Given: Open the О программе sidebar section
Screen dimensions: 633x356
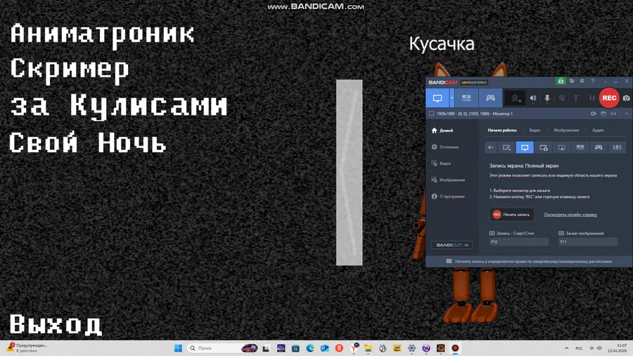Looking at the screenshot, I should 448,196.
